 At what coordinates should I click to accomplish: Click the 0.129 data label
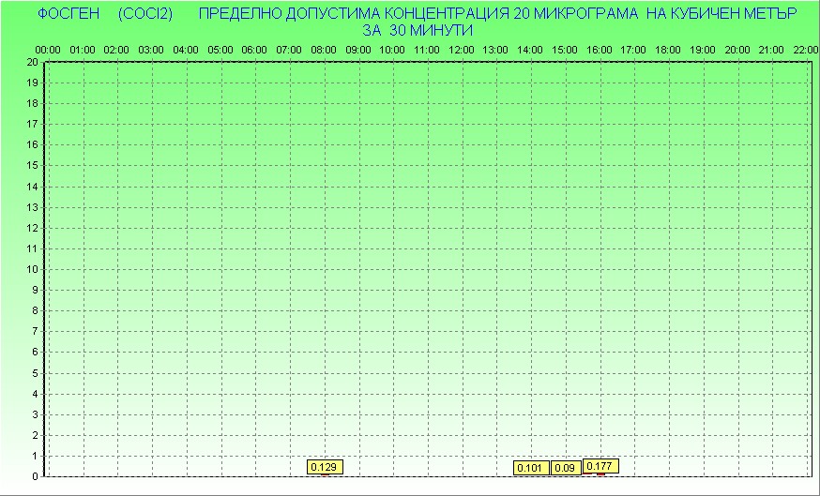[x=323, y=467]
